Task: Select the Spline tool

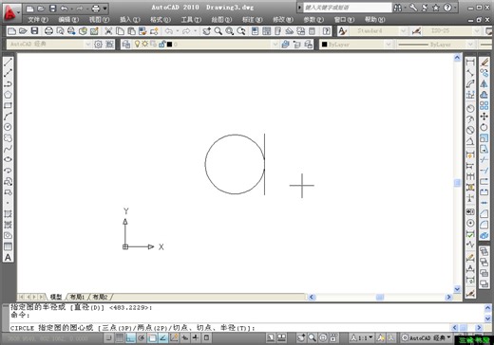Action: pos(8,149)
